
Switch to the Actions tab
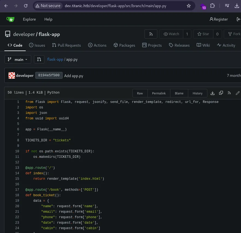[x=97, y=45]
